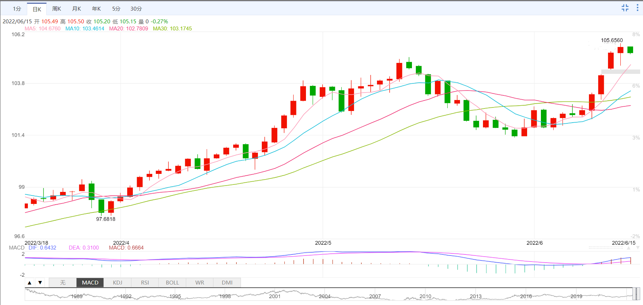
Task: Click the 106.2 price axis label
Action: point(18,34)
